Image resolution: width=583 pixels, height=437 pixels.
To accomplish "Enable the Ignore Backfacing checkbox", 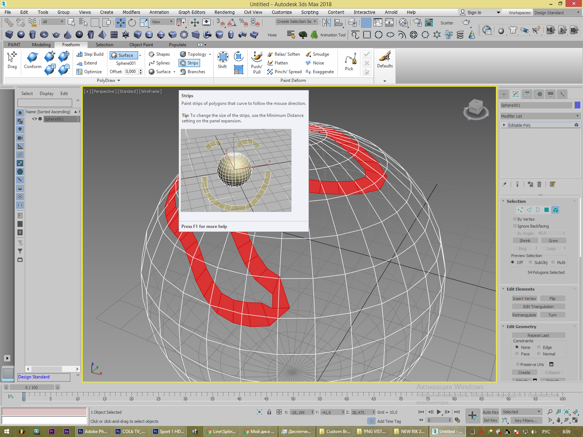I will 515,226.
